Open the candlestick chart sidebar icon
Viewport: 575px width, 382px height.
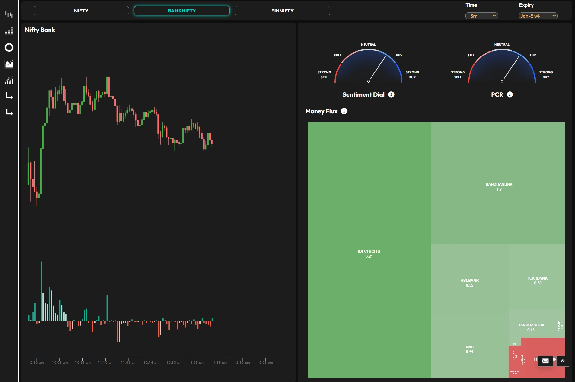tap(9, 14)
